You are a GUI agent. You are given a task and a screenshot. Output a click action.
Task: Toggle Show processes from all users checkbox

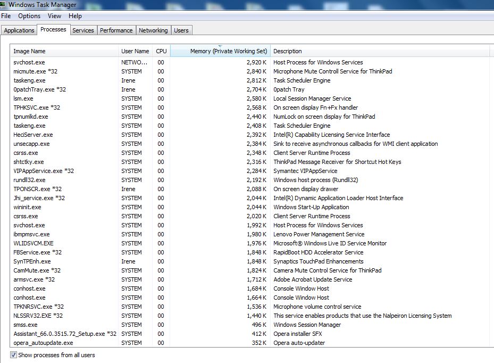coord(13,354)
